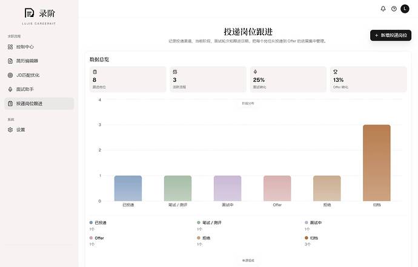Click the clipboard icon above the 8 count
418x267 pixels.
pyautogui.click(x=95, y=72)
